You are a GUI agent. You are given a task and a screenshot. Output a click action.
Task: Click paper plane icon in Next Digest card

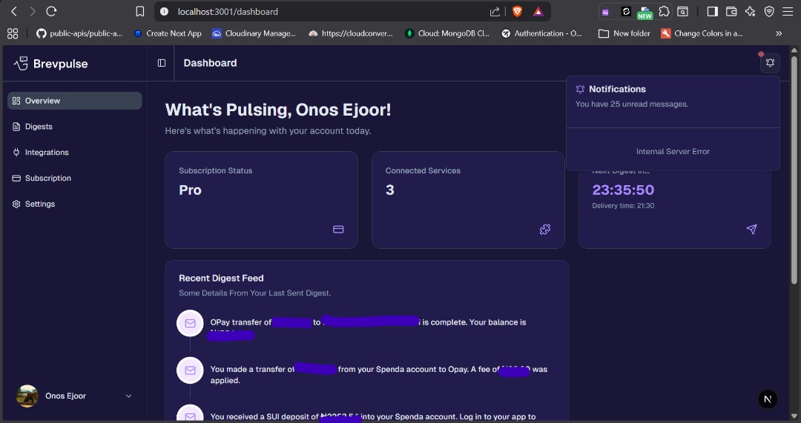pyautogui.click(x=751, y=229)
